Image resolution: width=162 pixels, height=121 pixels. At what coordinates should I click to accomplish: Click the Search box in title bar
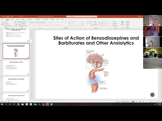pos(82,16)
